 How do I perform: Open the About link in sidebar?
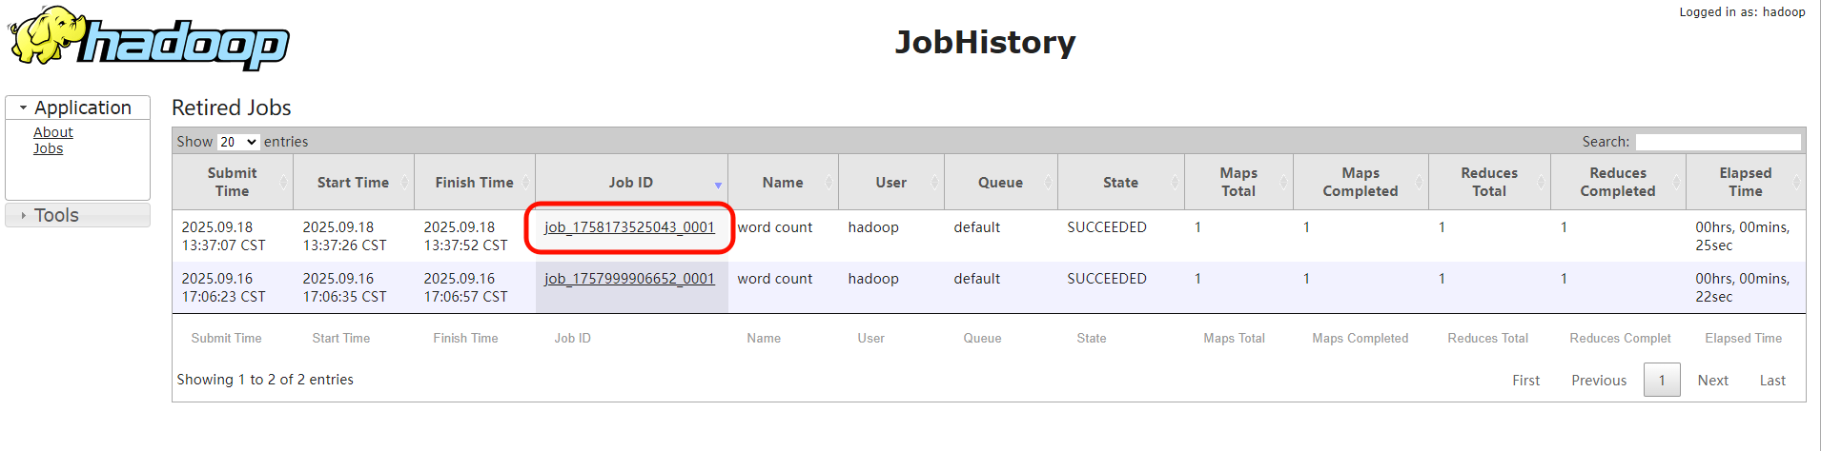click(53, 132)
